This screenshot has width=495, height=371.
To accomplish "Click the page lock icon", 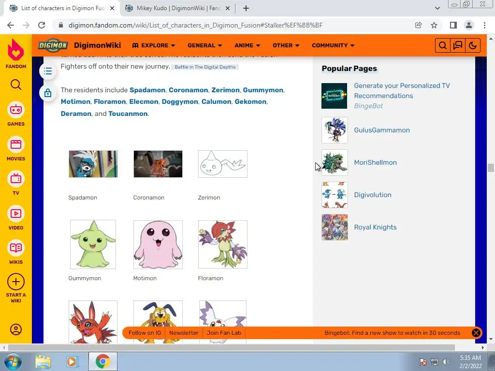I will coord(48,93).
